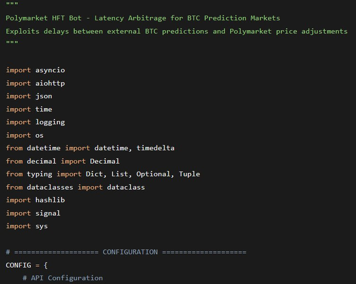Screen dimensions: 356x284
Task: Click the 'signal' module name
Action: tap(48, 213)
